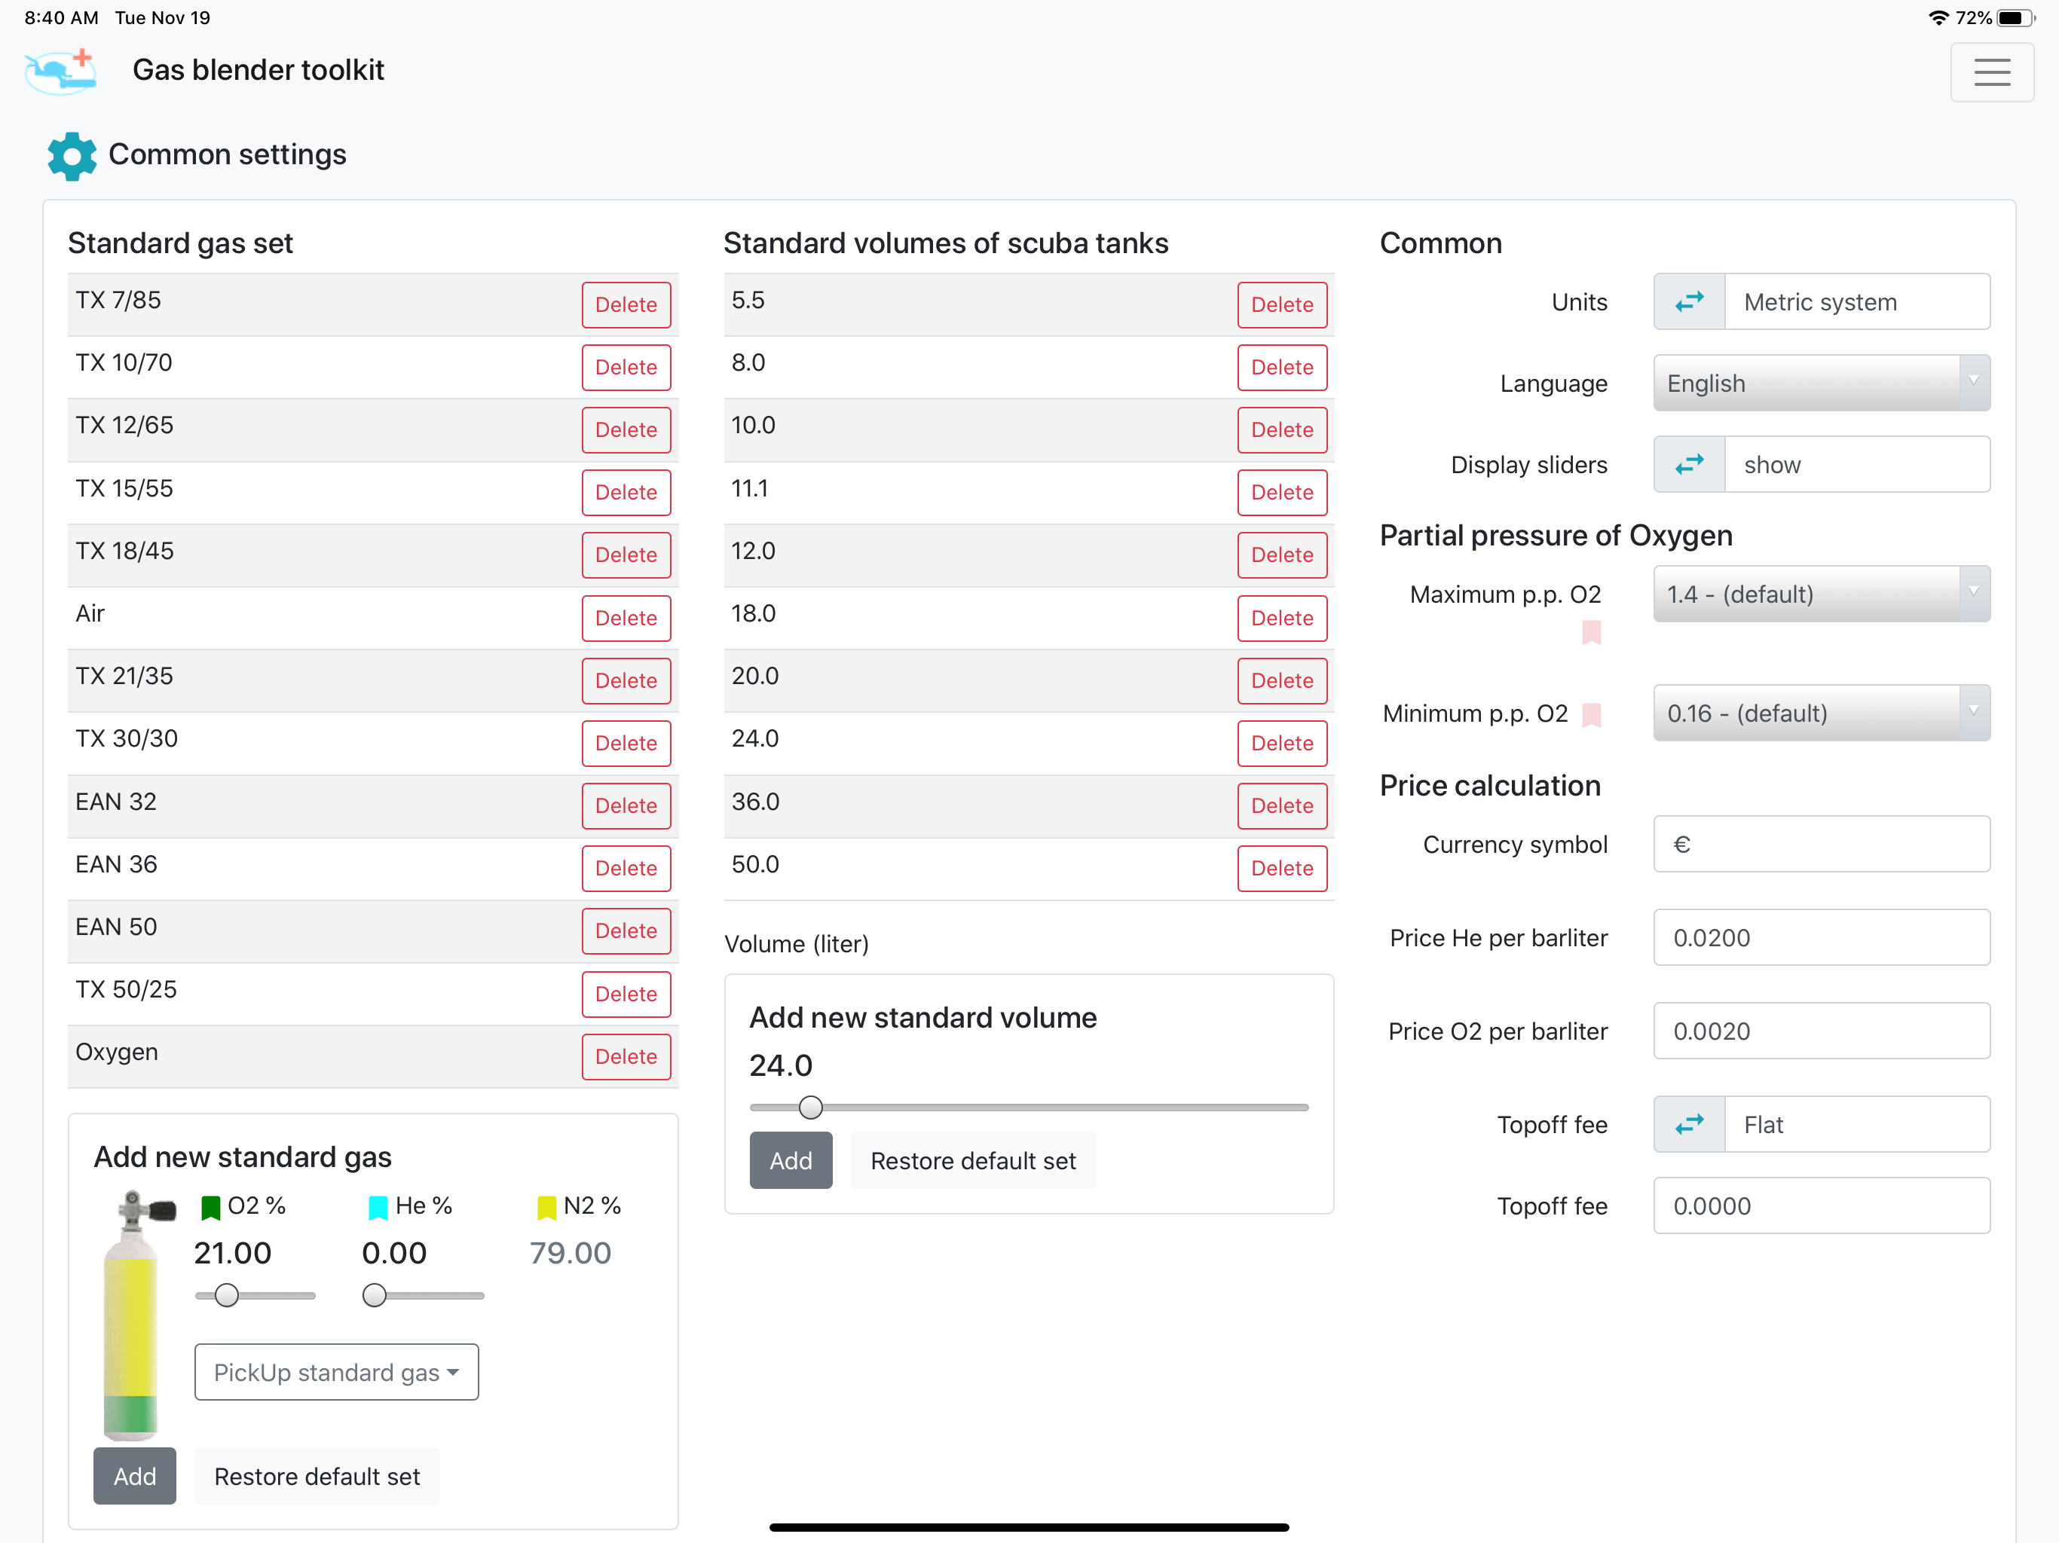Screen dimensions: 2059x1543
Task: Expand the PickUp standard gas dropdown
Action: tap(336, 1372)
